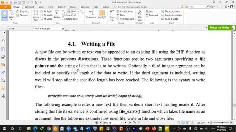
Task: Collapse the ribbon with the chevron
Action: pyautogui.click(x=233, y=23)
